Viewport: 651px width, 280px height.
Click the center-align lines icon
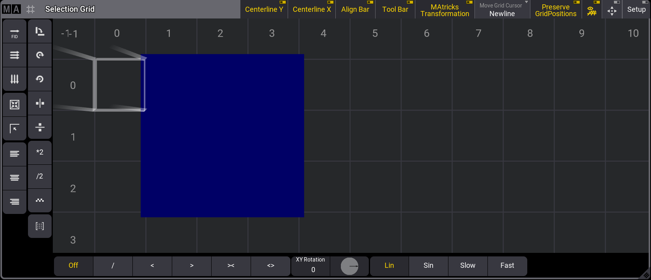[15, 178]
